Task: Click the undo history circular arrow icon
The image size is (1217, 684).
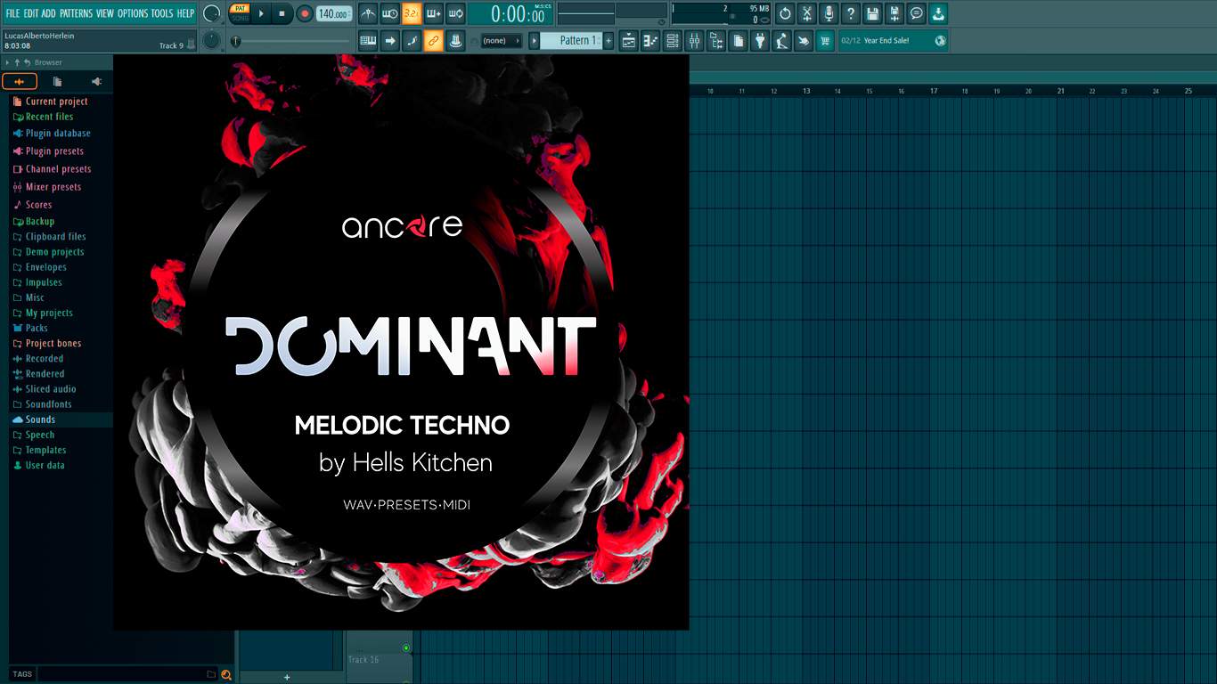Action: (x=785, y=13)
